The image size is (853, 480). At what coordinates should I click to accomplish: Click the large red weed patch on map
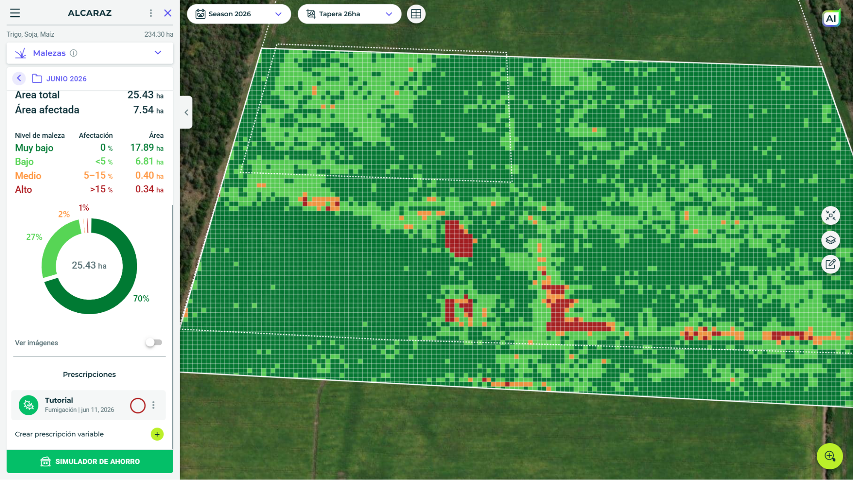click(458, 239)
